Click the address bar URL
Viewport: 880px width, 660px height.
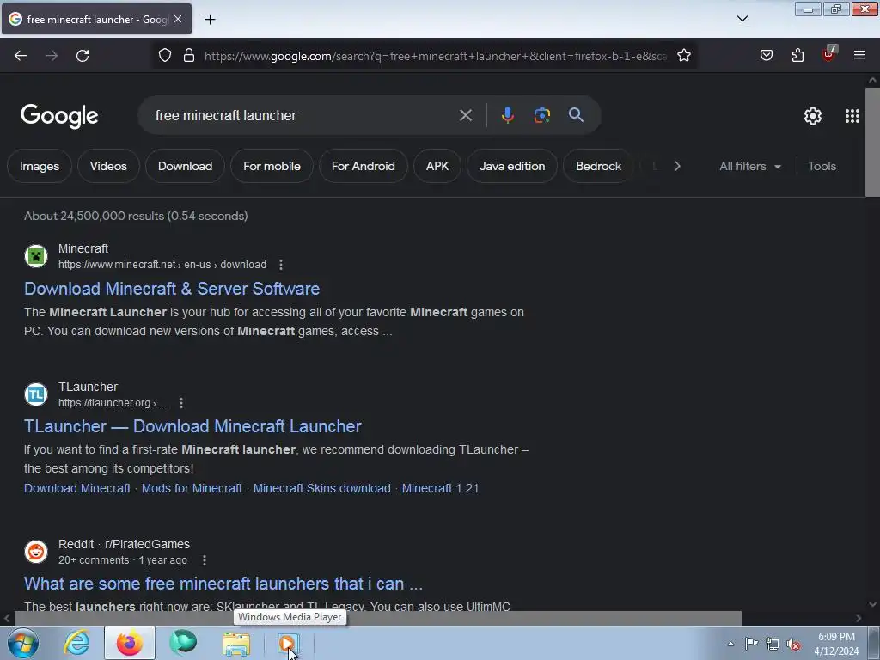[436, 56]
